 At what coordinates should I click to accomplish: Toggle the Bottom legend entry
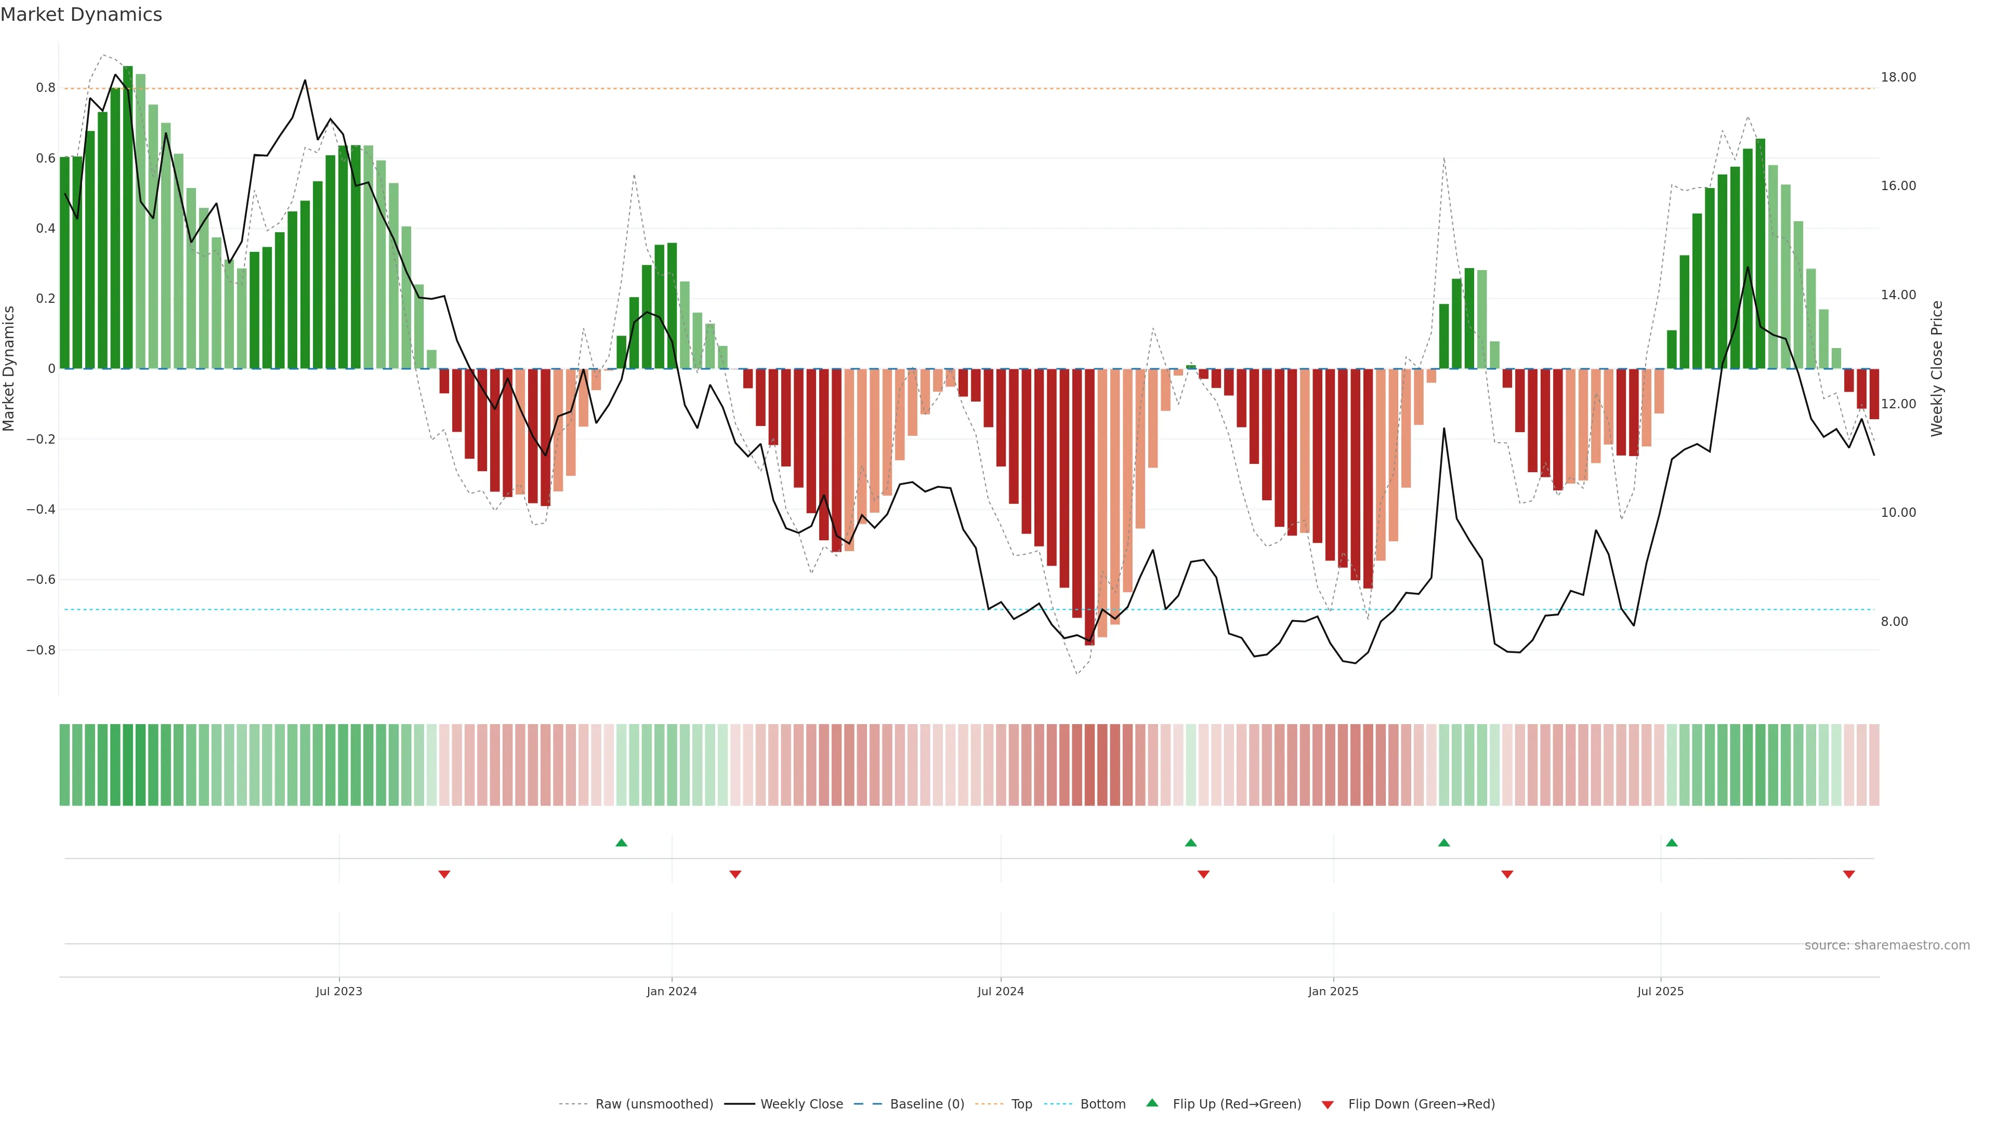click(1102, 1104)
